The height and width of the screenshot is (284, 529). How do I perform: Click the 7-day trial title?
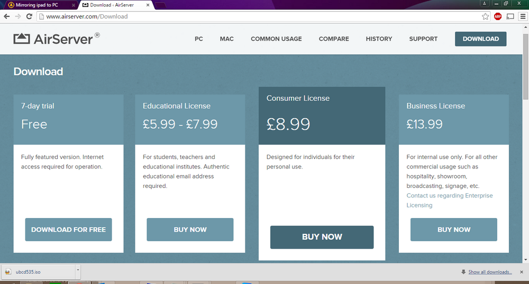pos(38,106)
